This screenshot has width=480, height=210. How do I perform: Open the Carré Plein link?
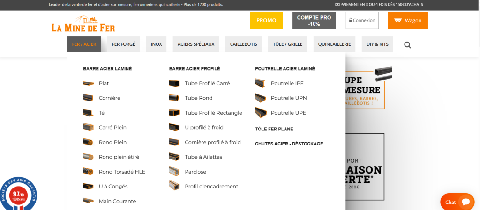tap(112, 127)
